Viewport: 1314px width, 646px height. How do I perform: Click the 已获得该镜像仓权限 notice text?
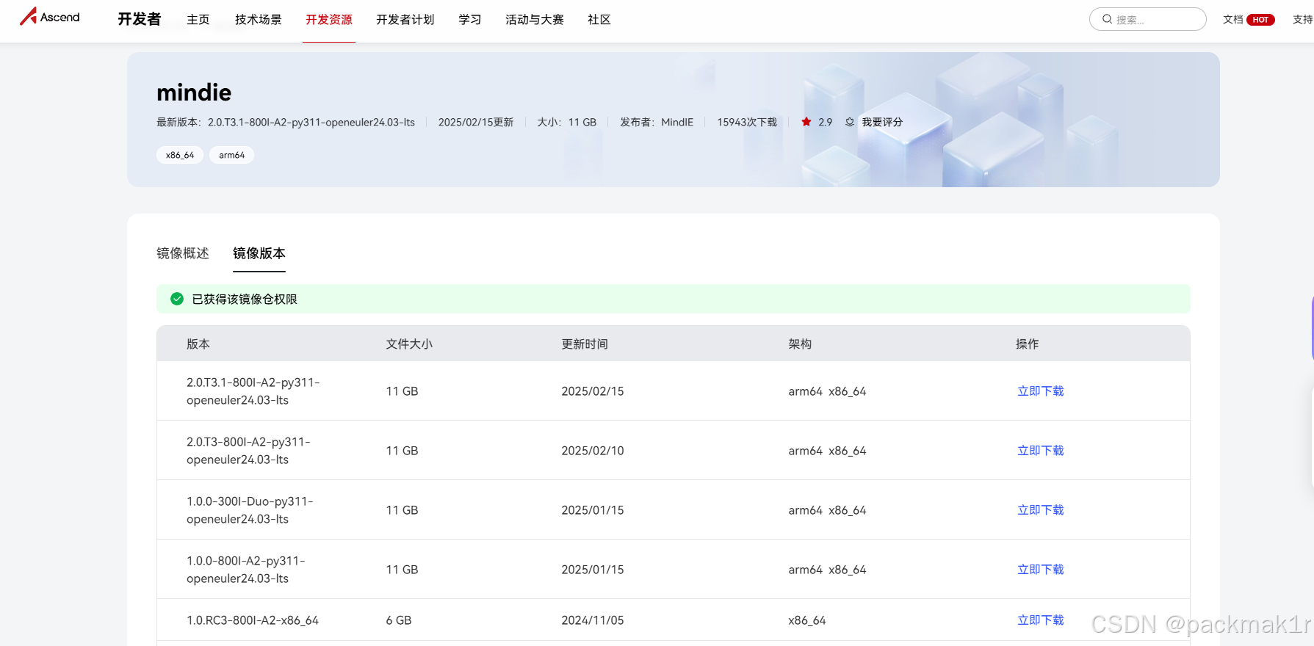coord(245,299)
